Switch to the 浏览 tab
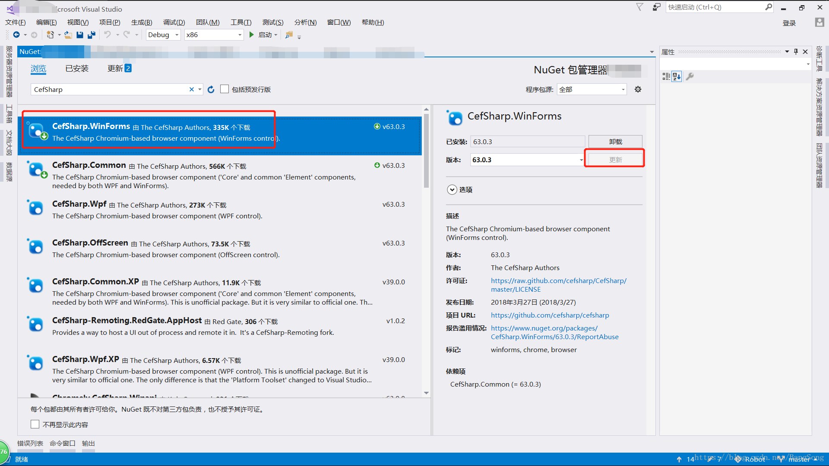The width and height of the screenshot is (829, 466). 38,69
